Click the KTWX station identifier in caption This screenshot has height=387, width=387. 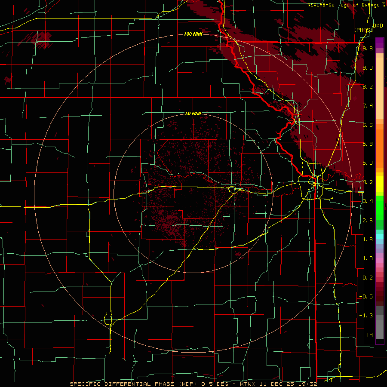[249, 384]
